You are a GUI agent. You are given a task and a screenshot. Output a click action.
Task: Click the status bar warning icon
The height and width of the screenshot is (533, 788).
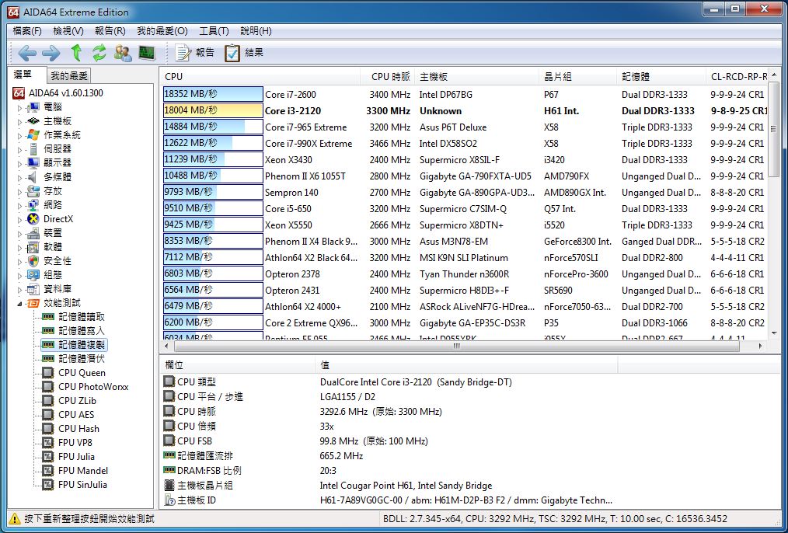point(15,518)
